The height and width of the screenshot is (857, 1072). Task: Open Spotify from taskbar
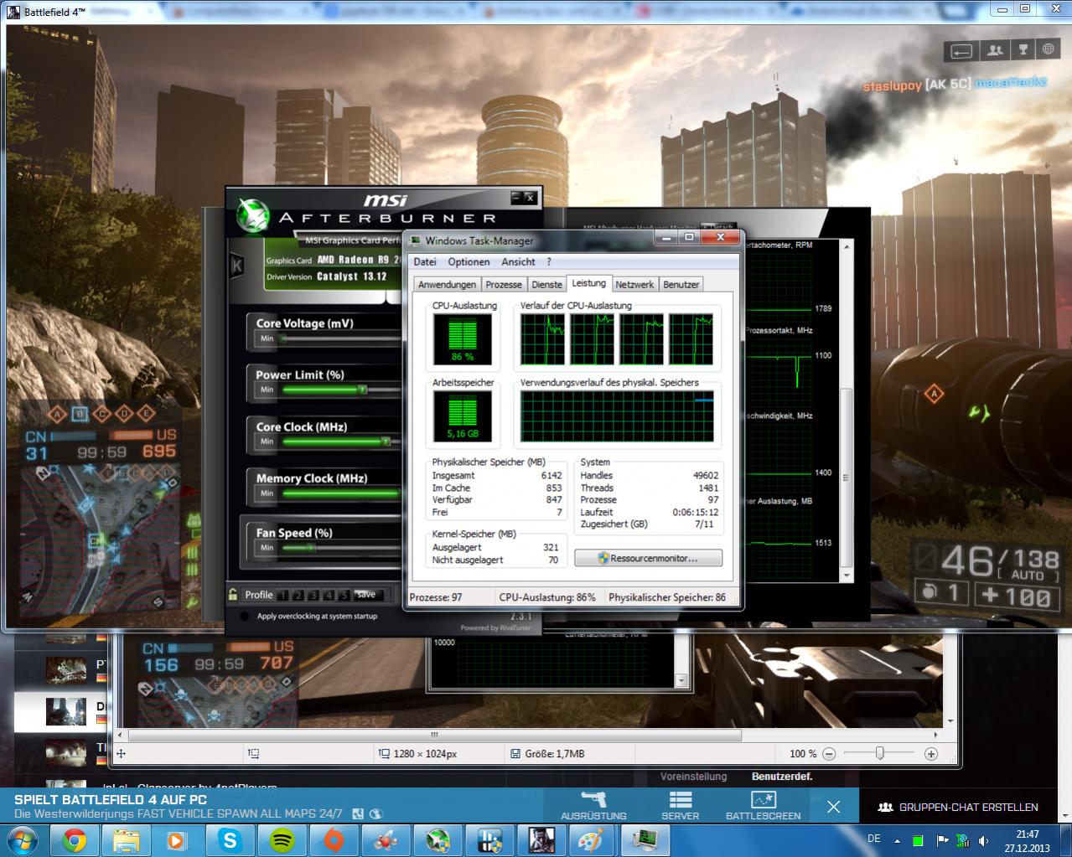point(282,839)
